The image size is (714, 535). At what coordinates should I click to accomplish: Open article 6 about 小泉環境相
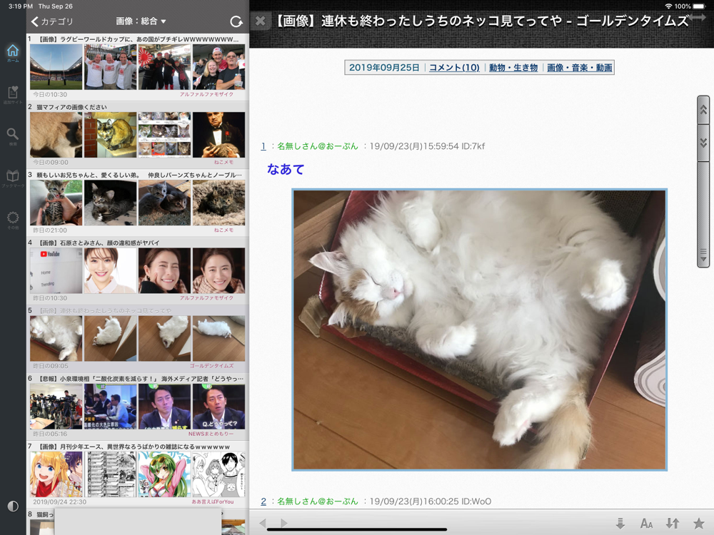coord(141,379)
